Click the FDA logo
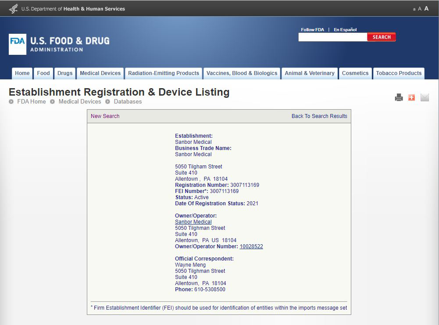Image resolution: width=439 pixels, height=325 pixels. pos(18,44)
